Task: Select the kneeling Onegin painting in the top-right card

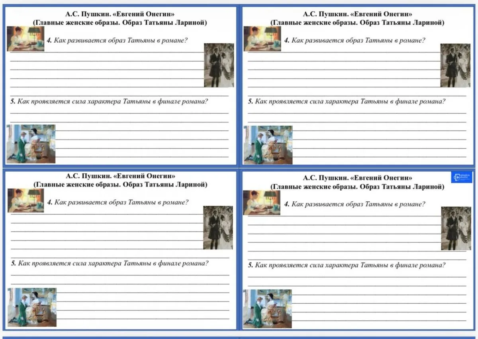Action: (x=268, y=145)
